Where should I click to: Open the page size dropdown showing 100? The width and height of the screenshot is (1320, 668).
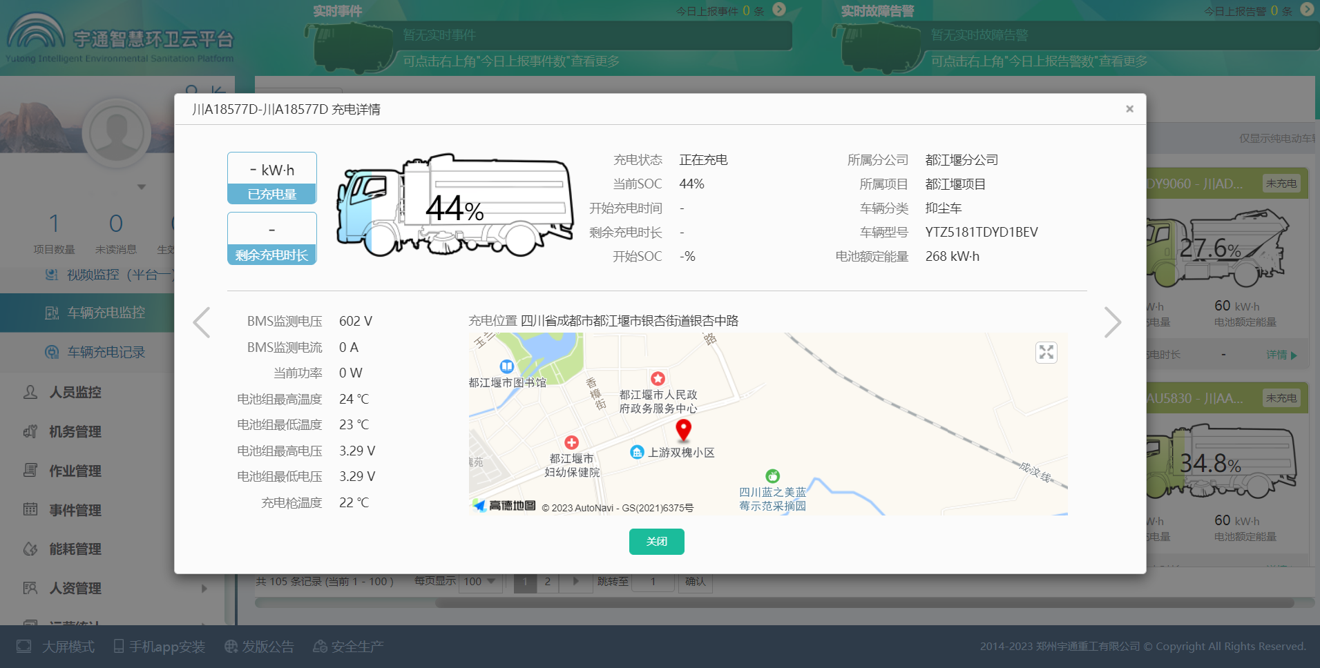pyautogui.click(x=479, y=581)
